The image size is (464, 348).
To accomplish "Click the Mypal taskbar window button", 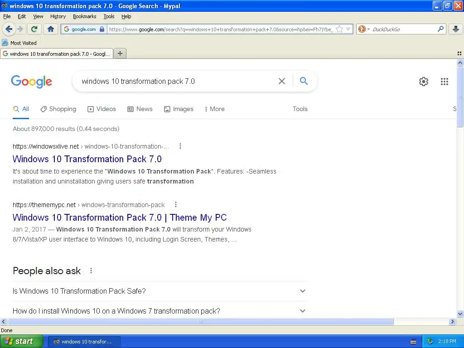I will [84, 342].
